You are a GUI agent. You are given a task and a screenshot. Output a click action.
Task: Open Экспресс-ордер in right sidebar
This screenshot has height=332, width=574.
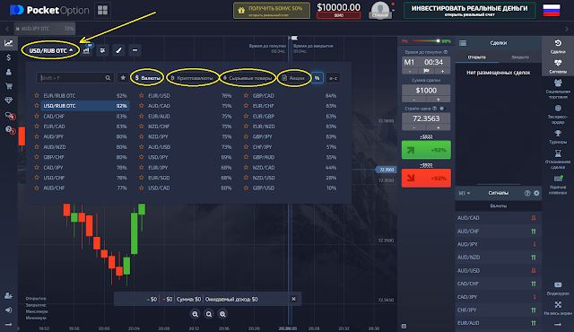coord(558,114)
